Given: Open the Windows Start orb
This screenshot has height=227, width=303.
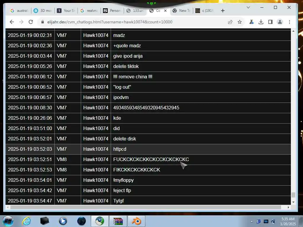Looking at the screenshot, I should click(8, 221).
